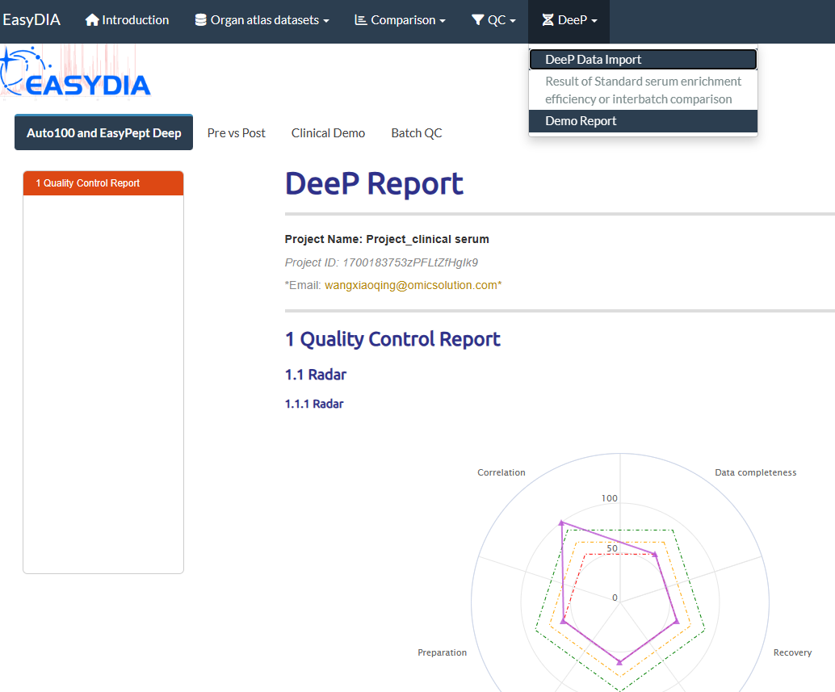The height and width of the screenshot is (692, 835).
Task: Click the funnel filter icon beside QC
Action: (x=478, y=20)
